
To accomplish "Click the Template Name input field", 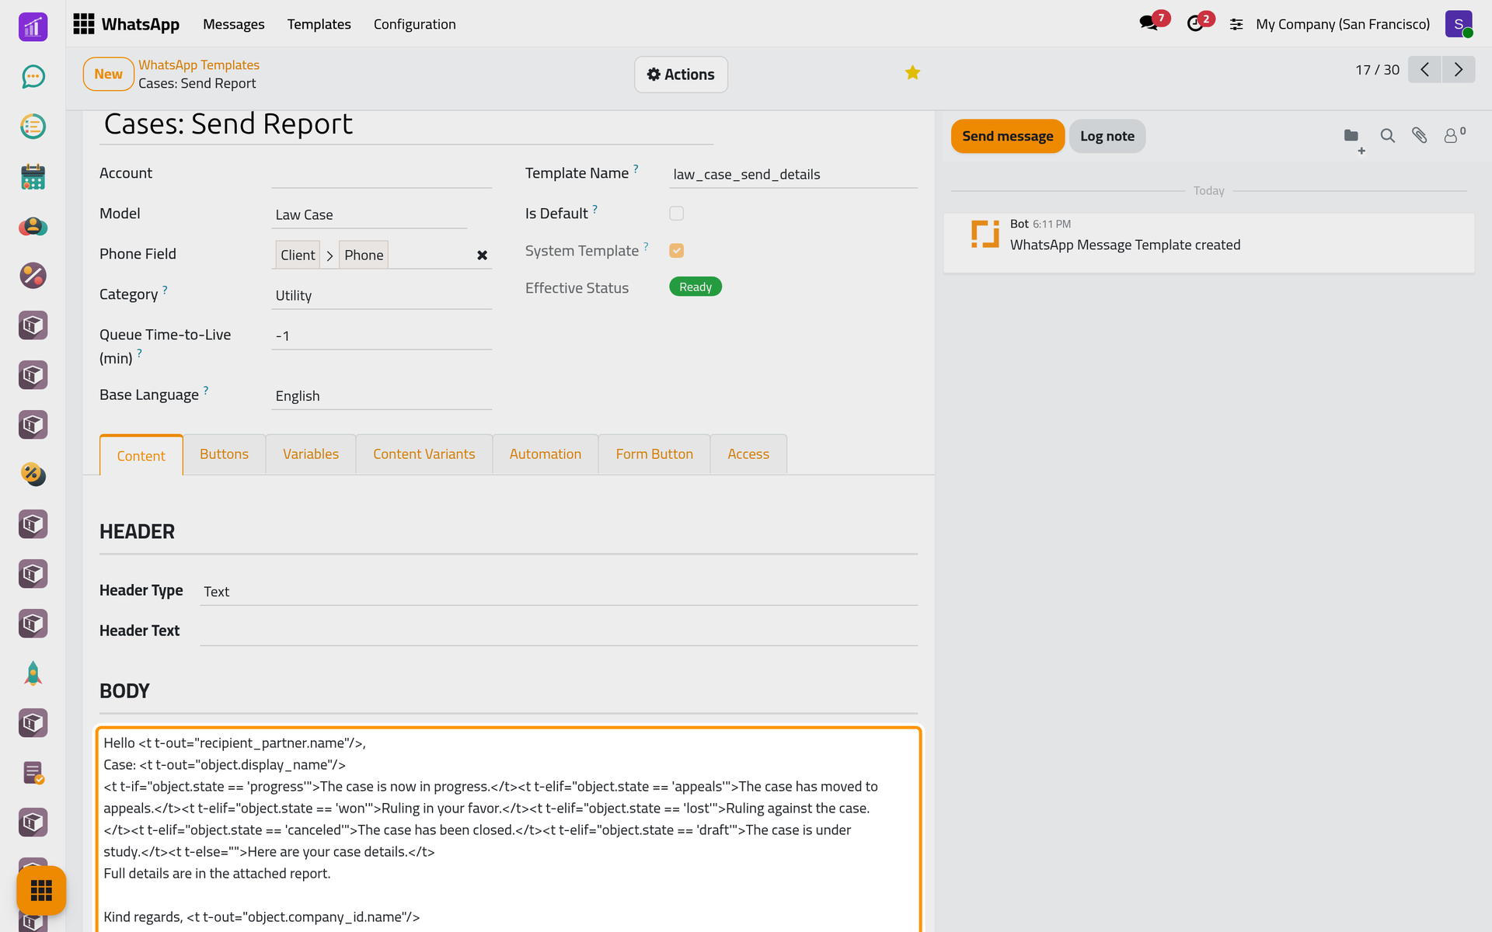I will coord(793,175).
